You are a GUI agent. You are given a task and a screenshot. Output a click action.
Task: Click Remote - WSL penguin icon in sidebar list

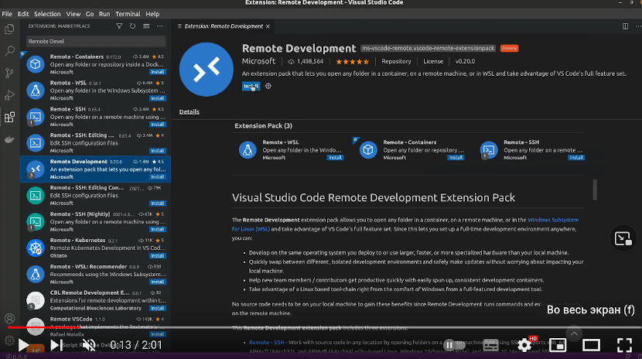(36, 91)
